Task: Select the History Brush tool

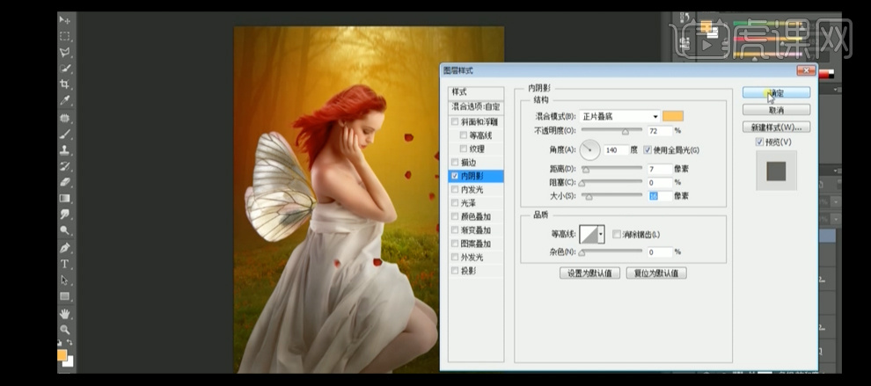Action: pyautogui.click(x=65, y=166)
